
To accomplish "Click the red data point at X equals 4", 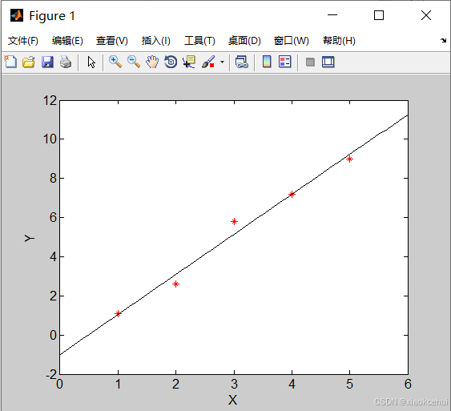I will pyautogui.click(x=292, y=194).
